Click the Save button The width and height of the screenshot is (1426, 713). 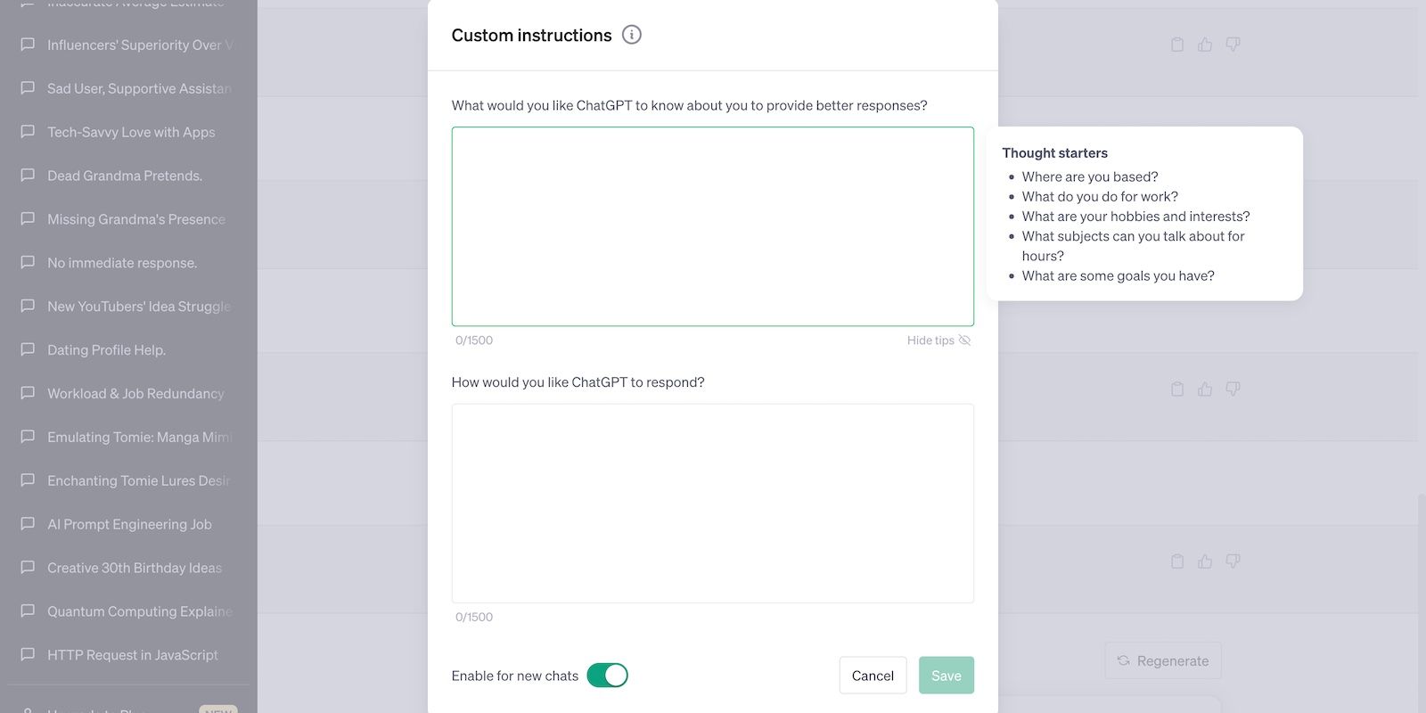946,675
